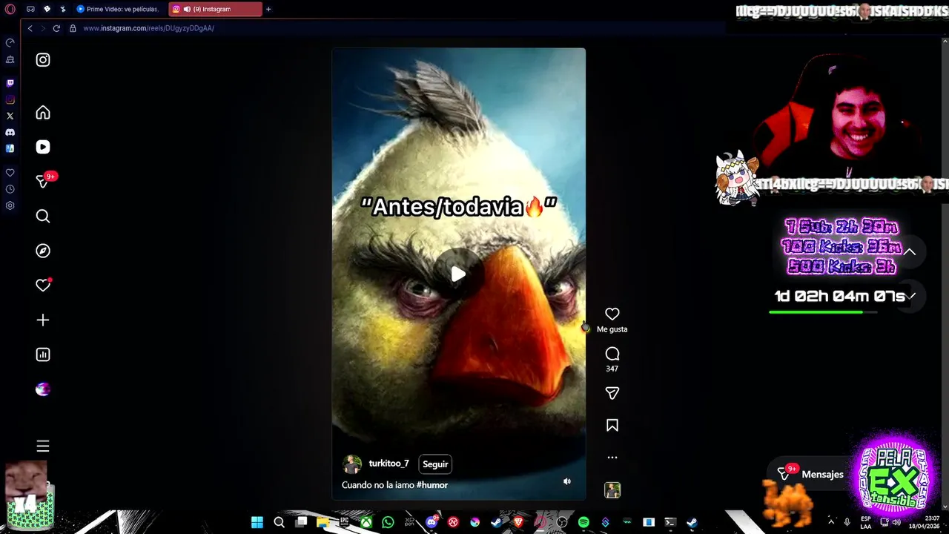Open the Opera GX main menu

[10, 9]
